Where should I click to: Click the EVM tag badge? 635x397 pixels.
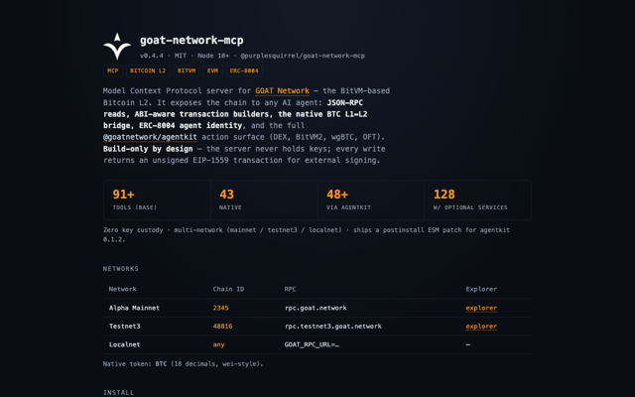tap(212, 70)
